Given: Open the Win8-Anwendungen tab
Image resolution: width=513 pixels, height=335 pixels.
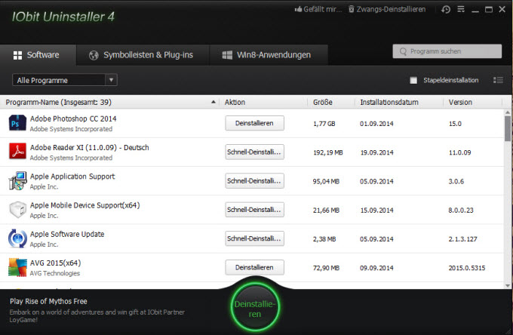Looking at the screenshot, I should (269, 55).
